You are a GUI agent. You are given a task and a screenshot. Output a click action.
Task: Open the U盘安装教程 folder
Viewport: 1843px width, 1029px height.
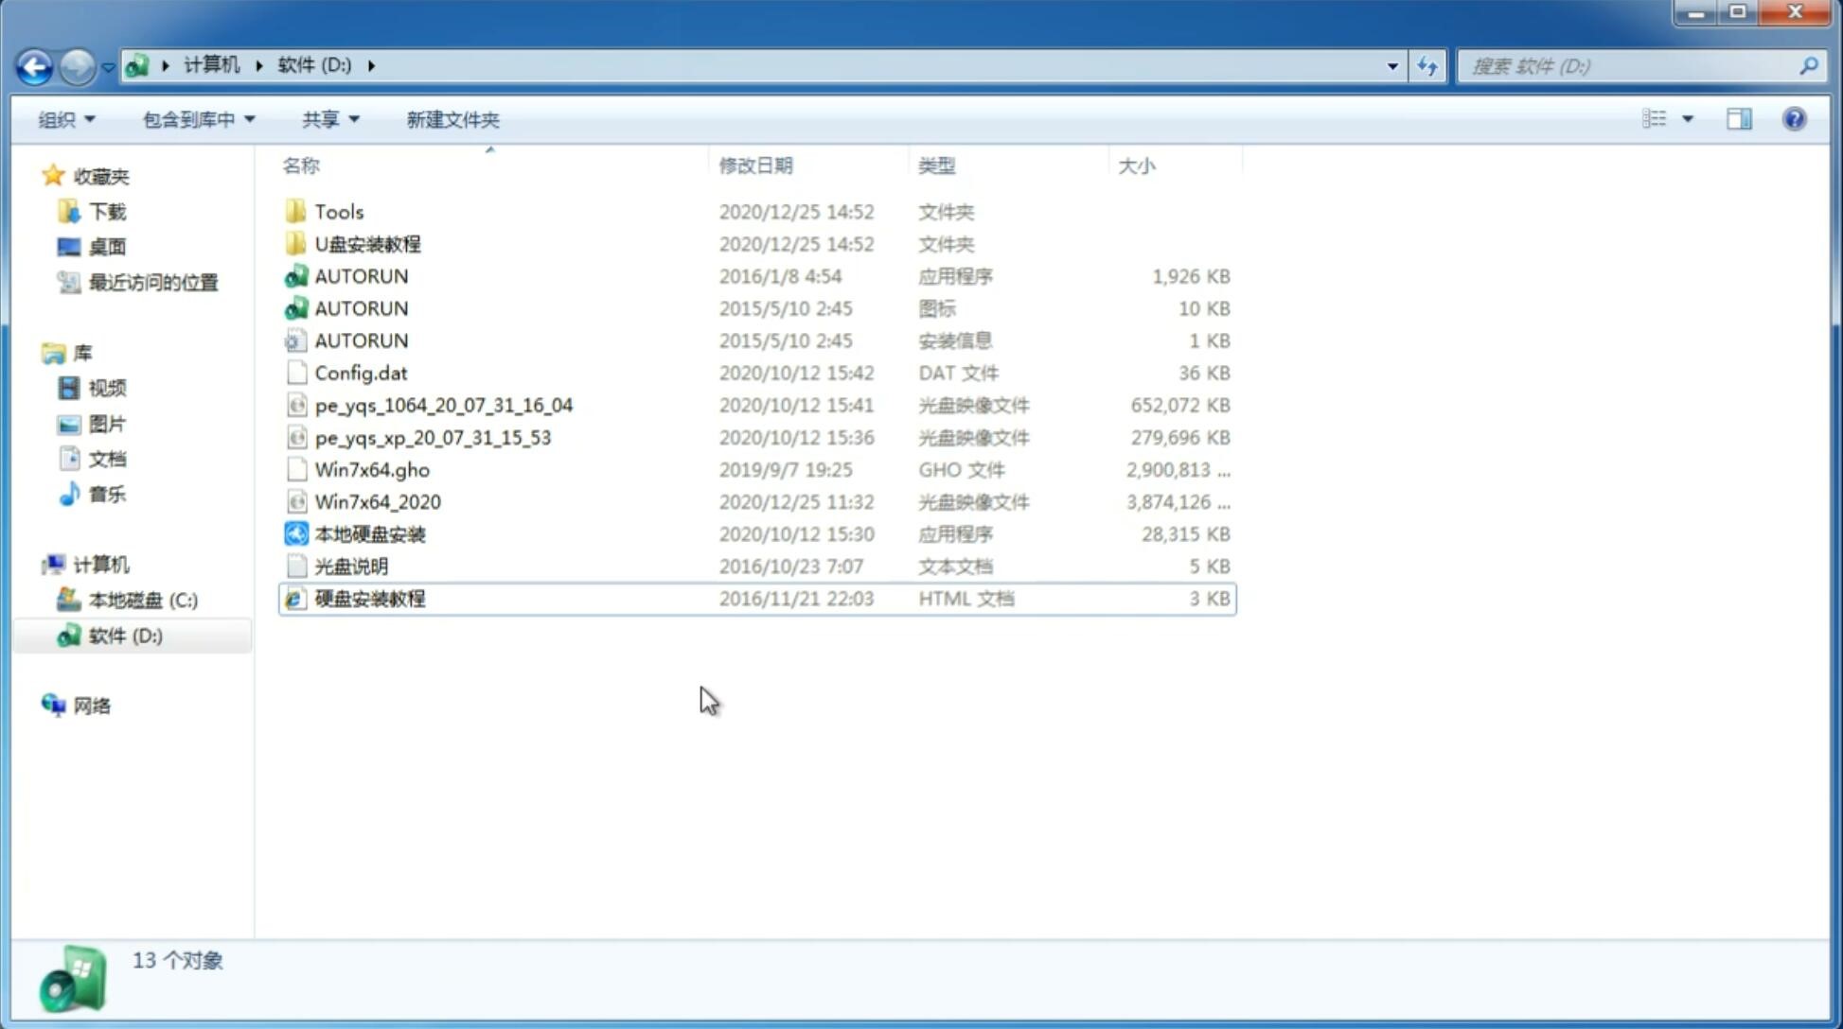pyautogui.click(x=368, y=243)
